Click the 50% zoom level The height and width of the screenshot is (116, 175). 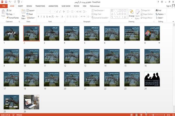[x=168, y=115]
